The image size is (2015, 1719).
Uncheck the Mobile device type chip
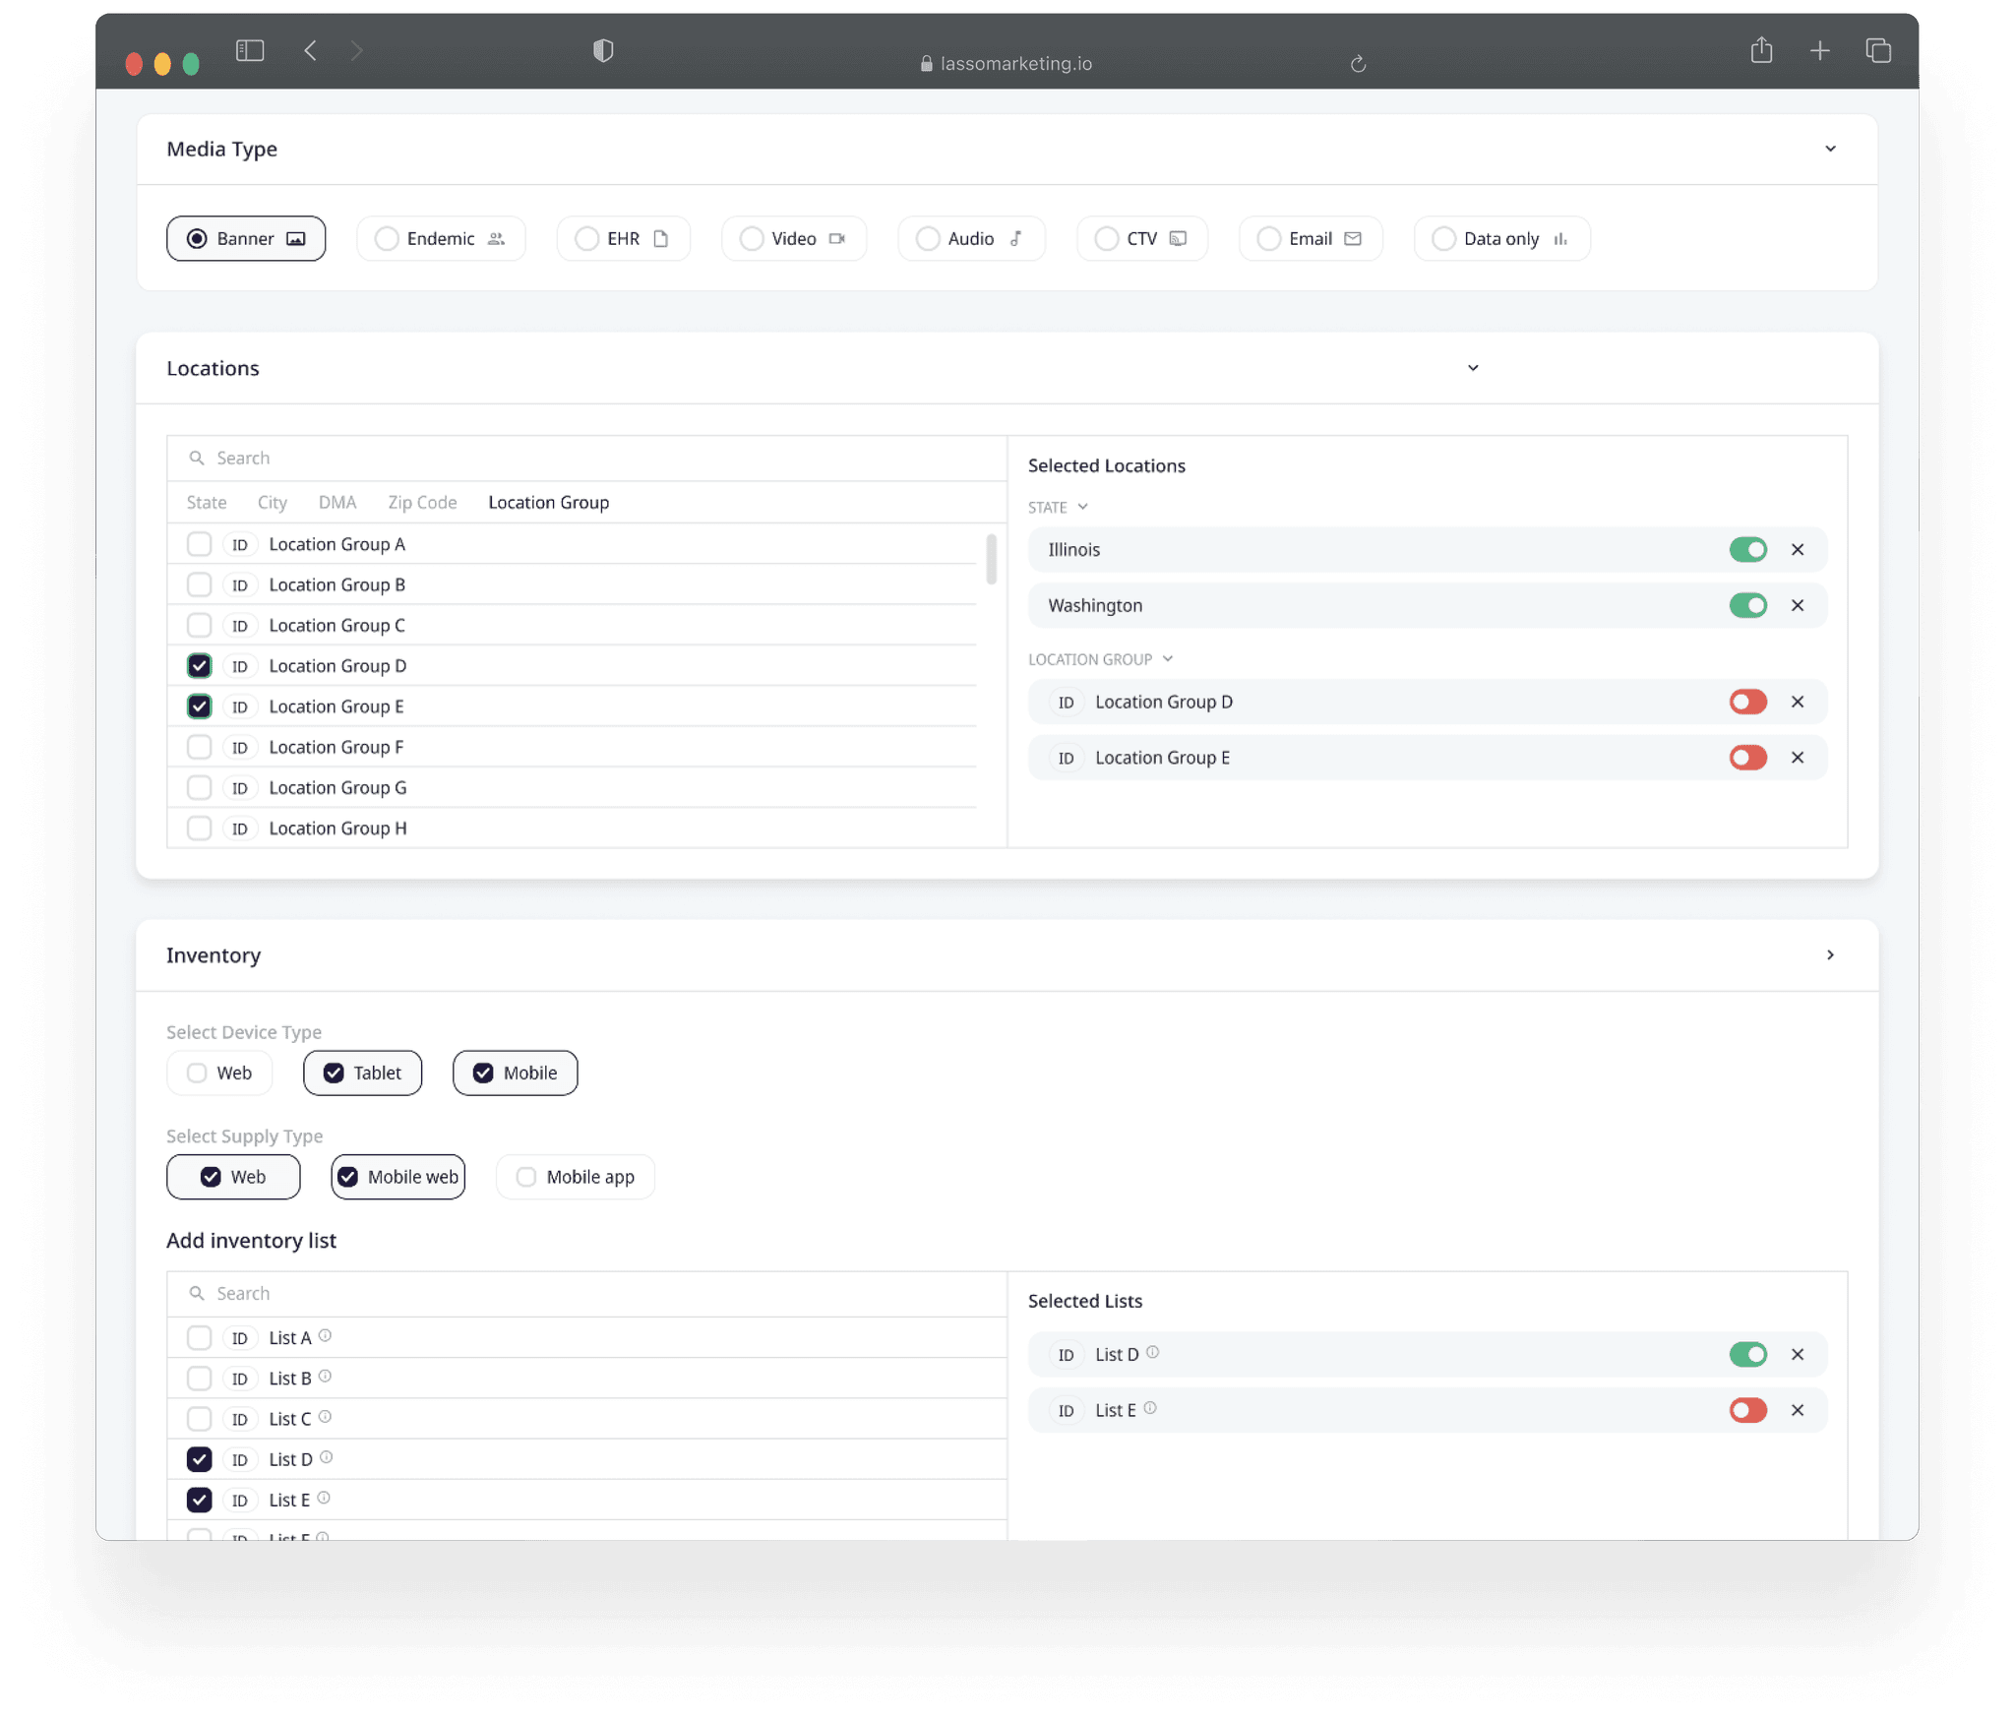click(515, 1073)
